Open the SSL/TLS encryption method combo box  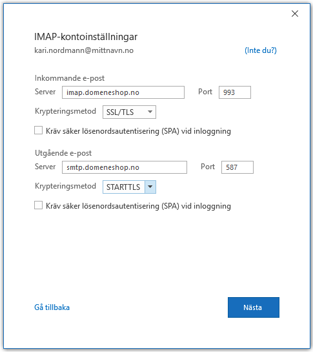(129, 112)
